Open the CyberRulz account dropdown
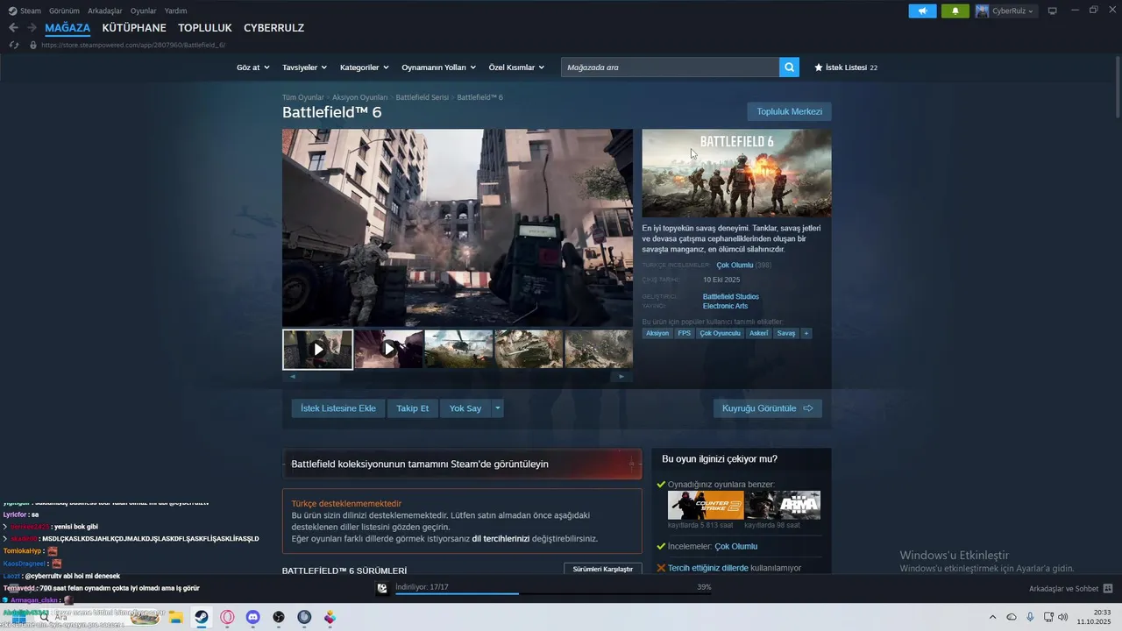Image resolution: width=1122 pixels, height=631 pixels. 1006,11
